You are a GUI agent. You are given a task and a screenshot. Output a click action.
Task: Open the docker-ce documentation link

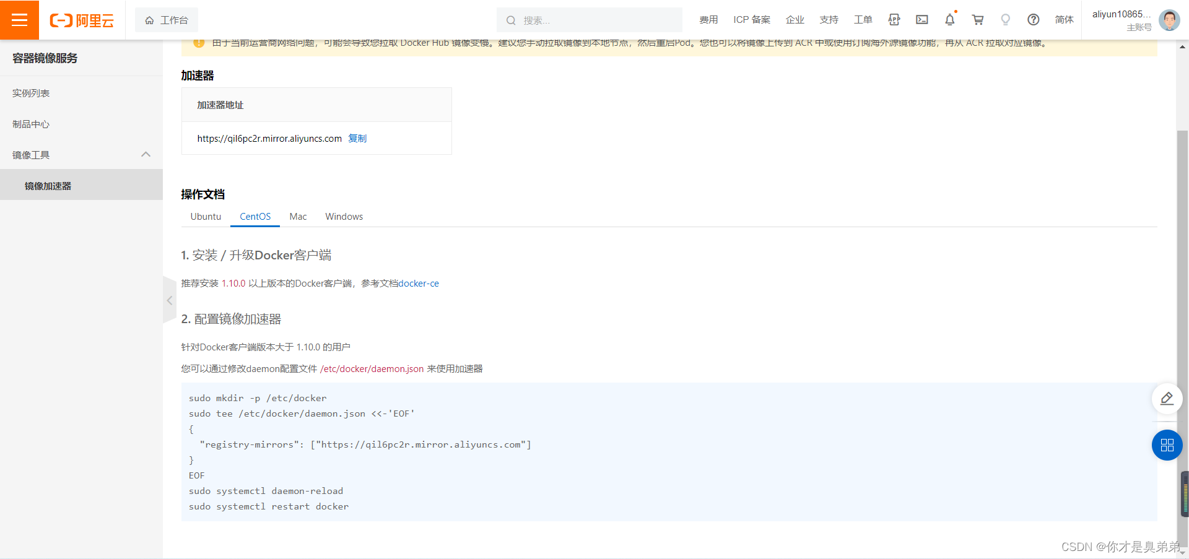pyautogui.click(x=419, y=284)
